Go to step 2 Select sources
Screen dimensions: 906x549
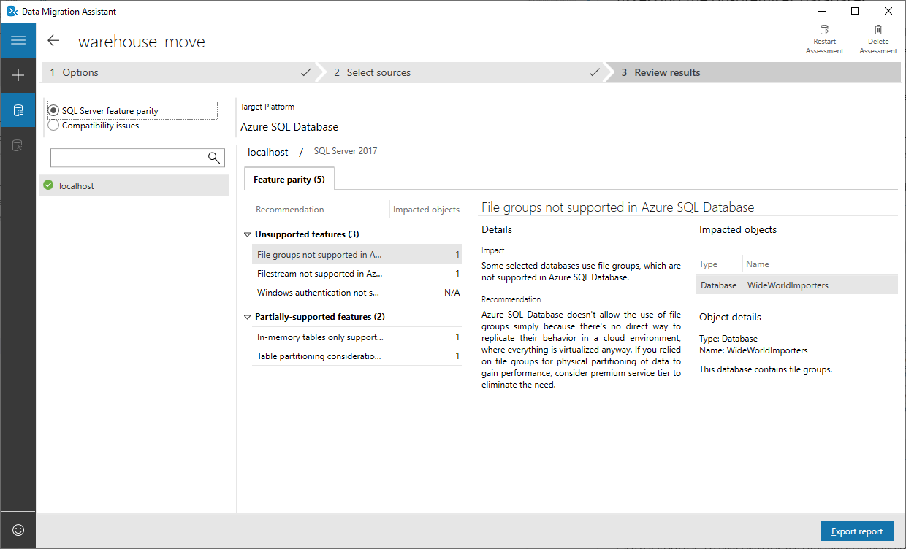pyautogui.click(x=460, y=72)
